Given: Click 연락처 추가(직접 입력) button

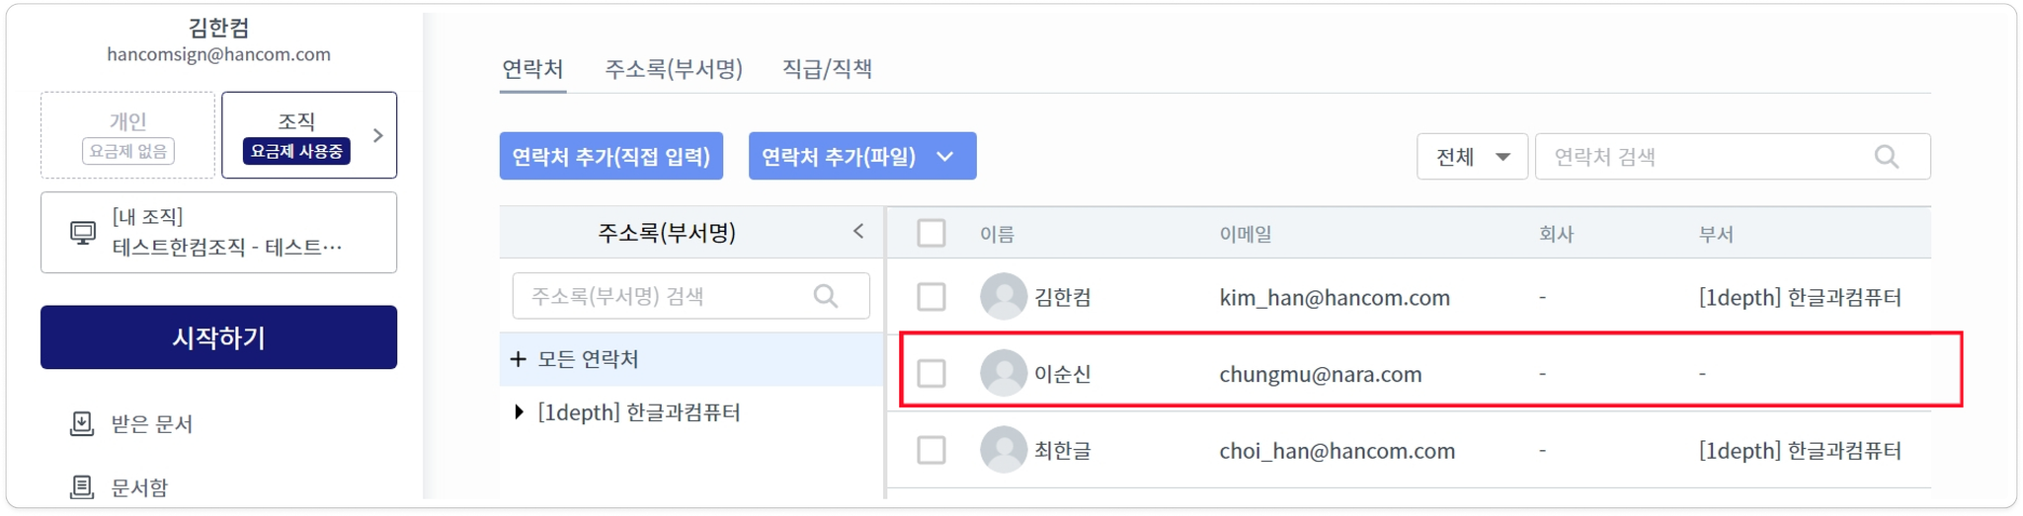Looking at the screenshot, I should pos(611,156).
